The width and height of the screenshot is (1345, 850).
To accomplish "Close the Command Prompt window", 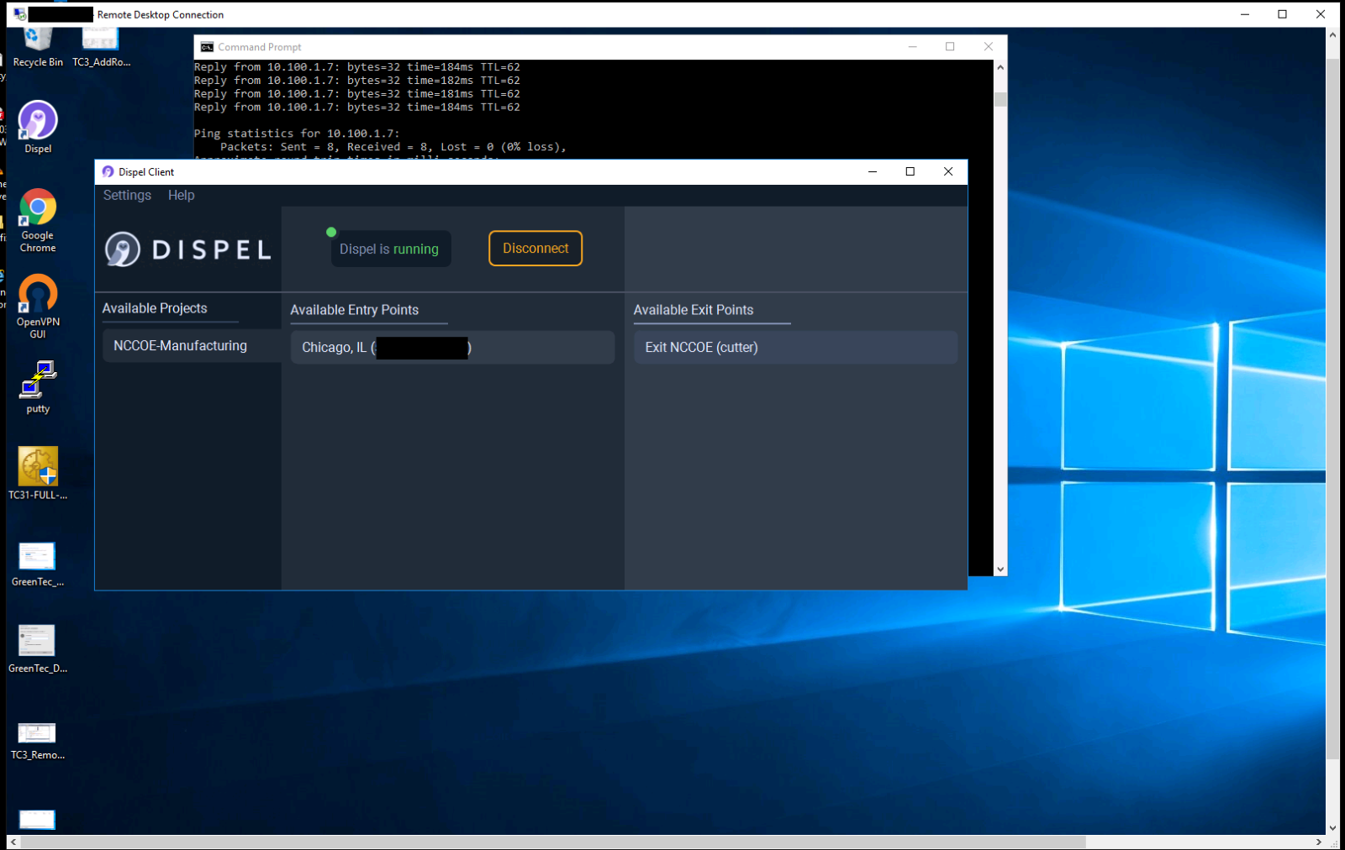I will coord(989,47).
